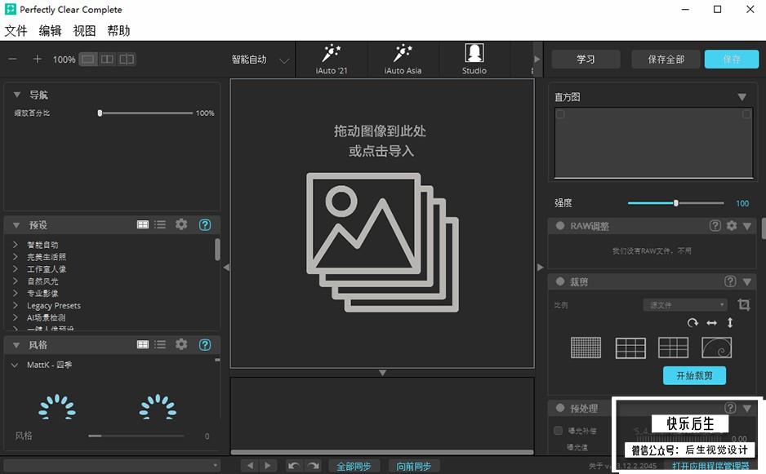This screenshot has height=474, width=766.
Task: Toggle the RAW调整 section on/off
Action: [560, 225]
